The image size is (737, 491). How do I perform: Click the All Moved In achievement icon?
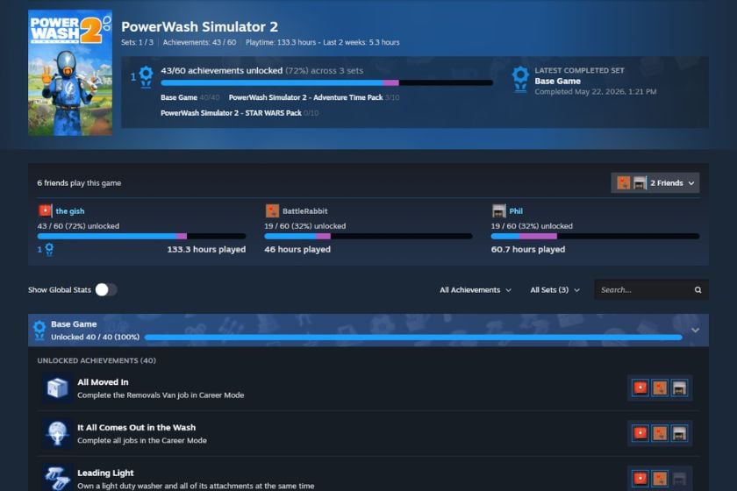coord(57,388)
